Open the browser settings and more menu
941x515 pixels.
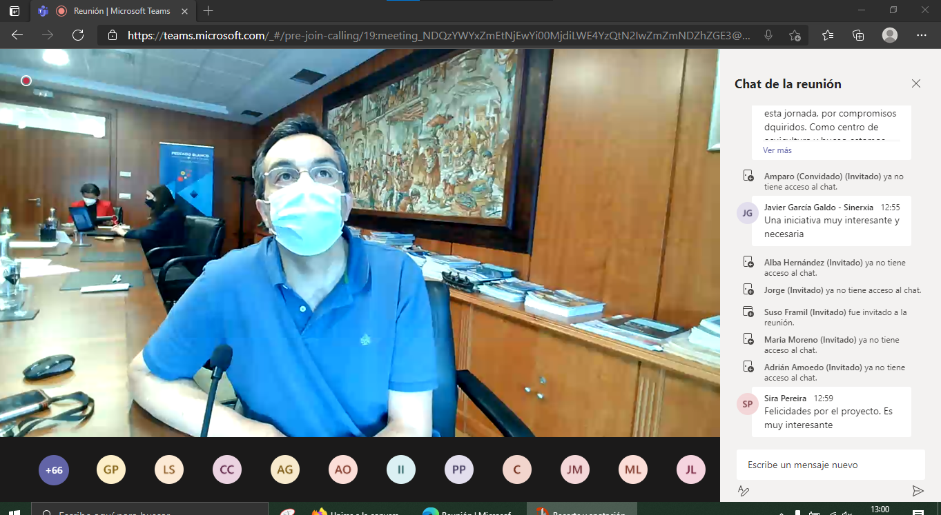[x=922, y=36]
